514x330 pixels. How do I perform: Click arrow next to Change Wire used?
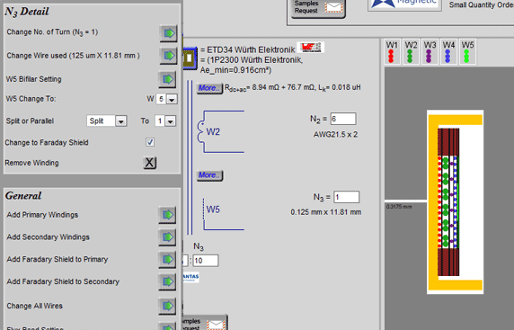pos(169,56)
